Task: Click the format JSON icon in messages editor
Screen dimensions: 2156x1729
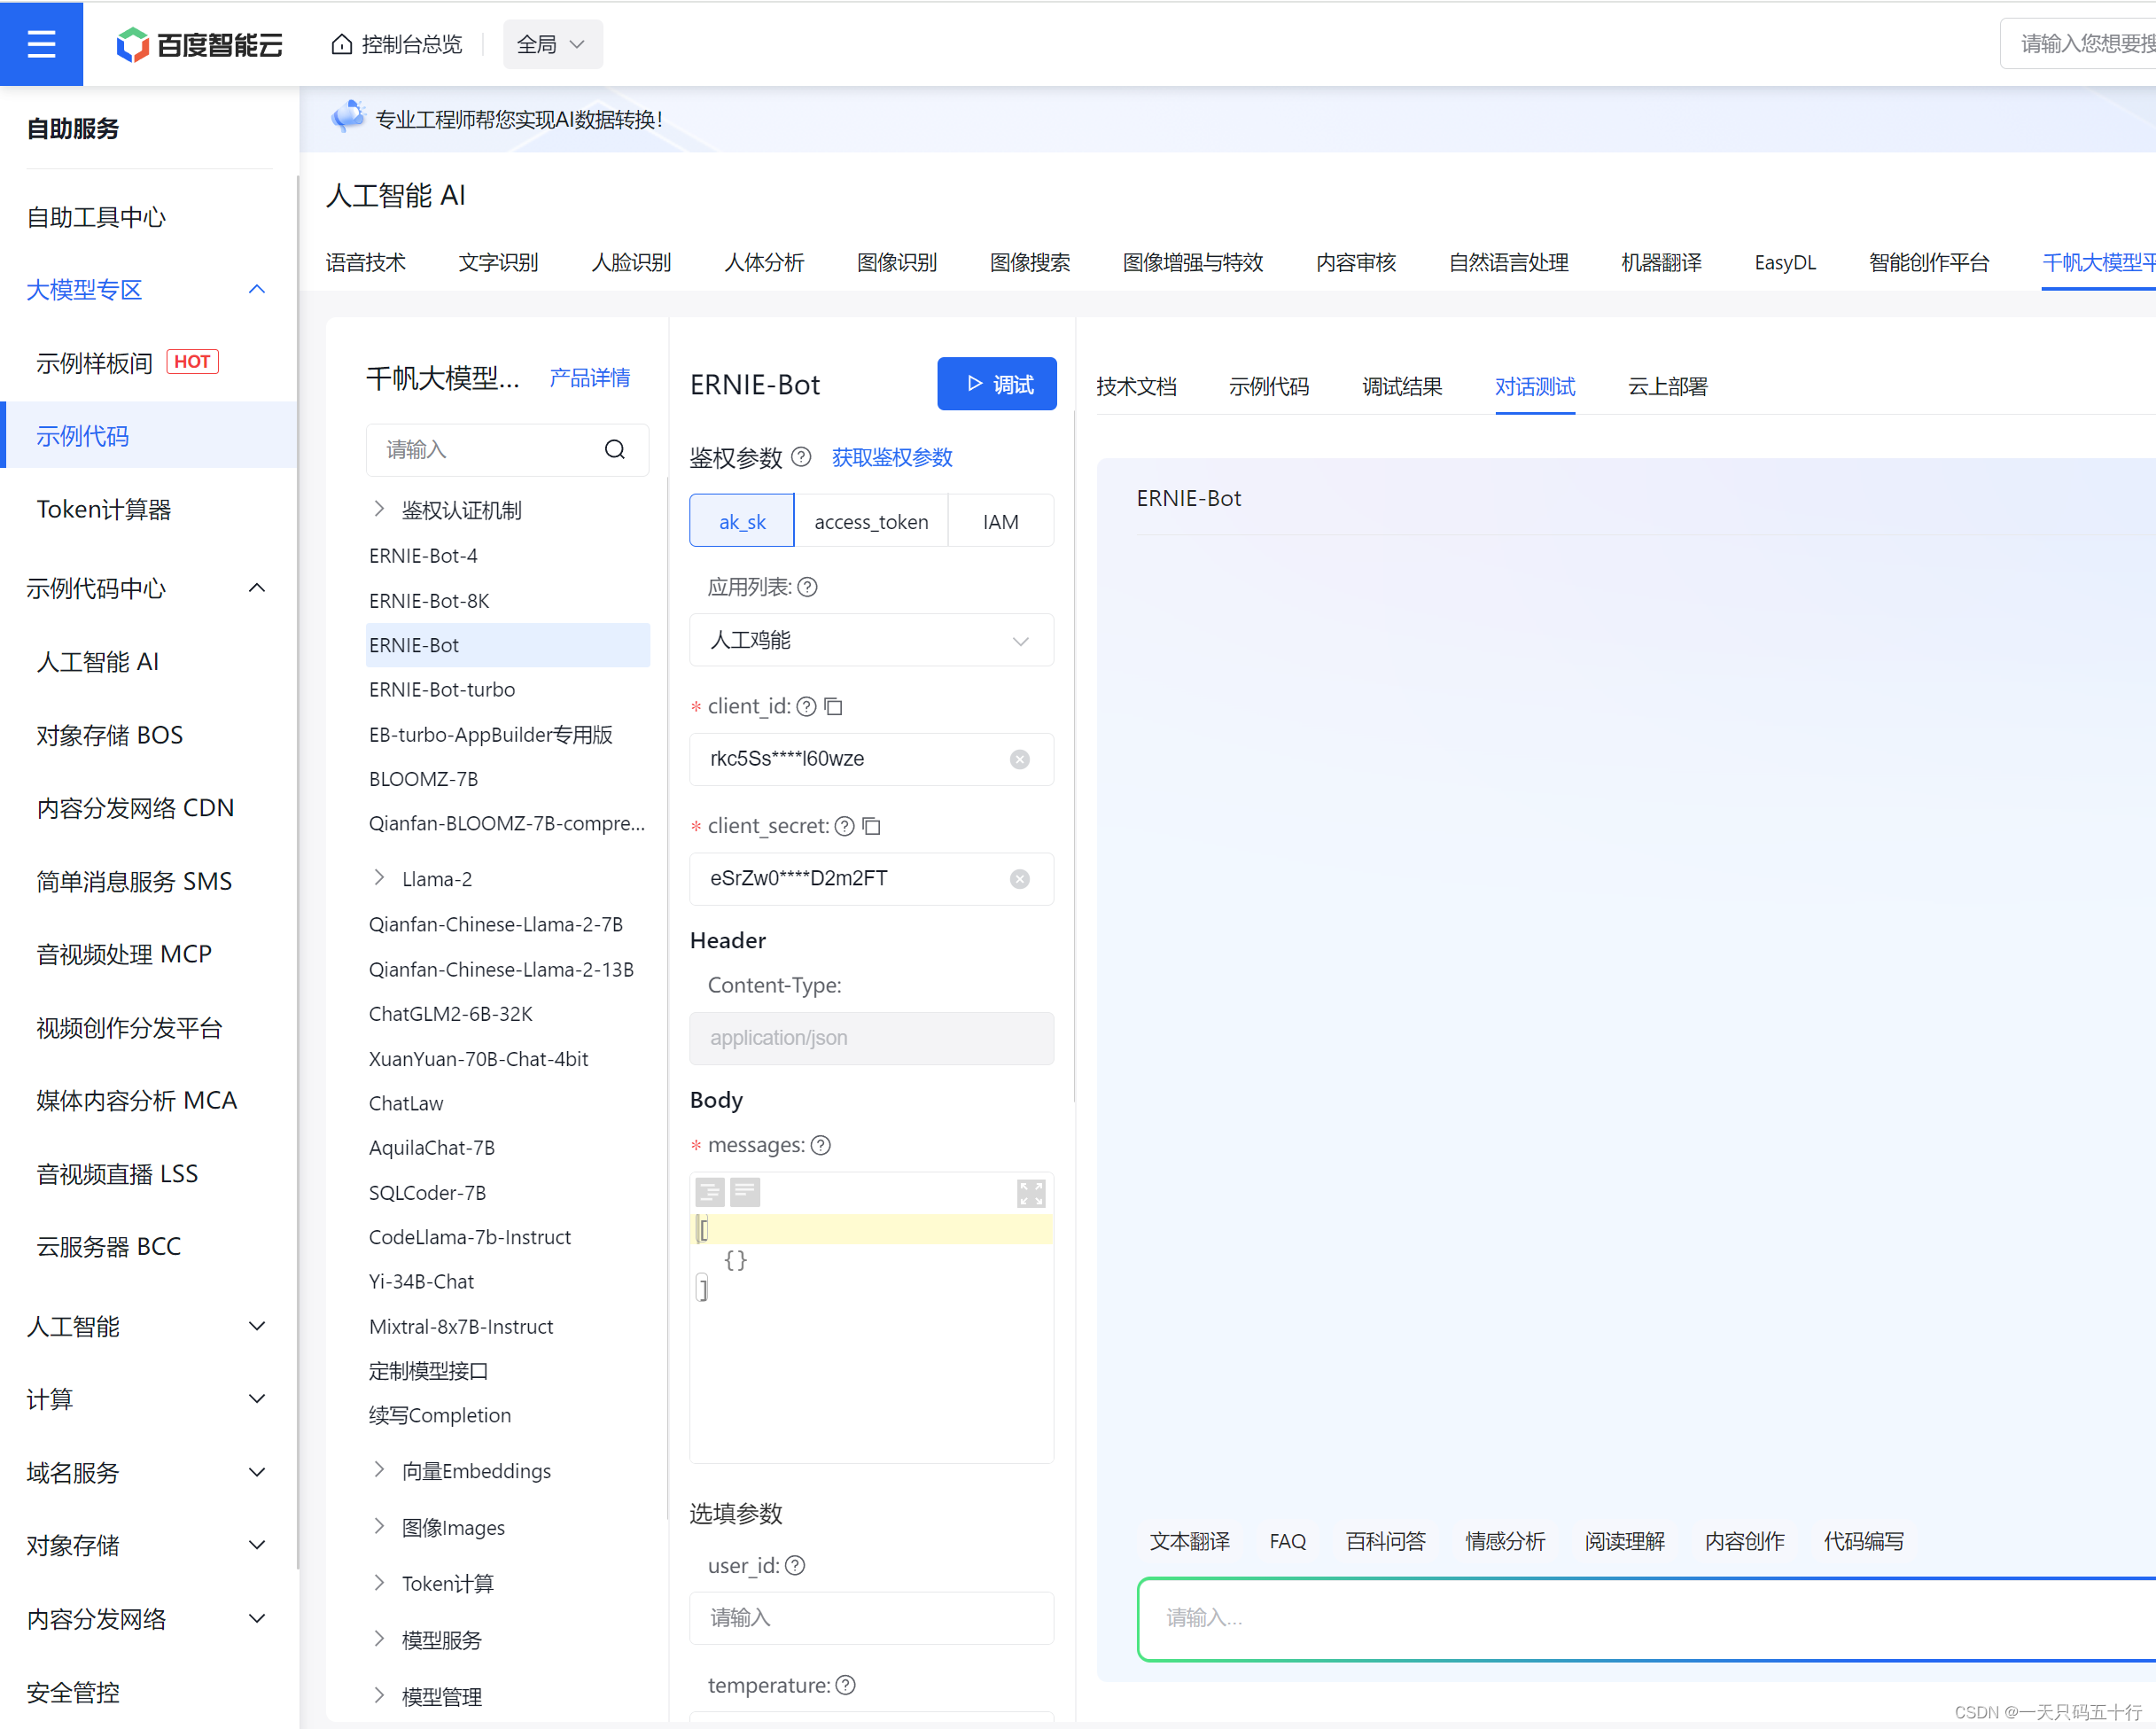Action: click(709, 1192)
